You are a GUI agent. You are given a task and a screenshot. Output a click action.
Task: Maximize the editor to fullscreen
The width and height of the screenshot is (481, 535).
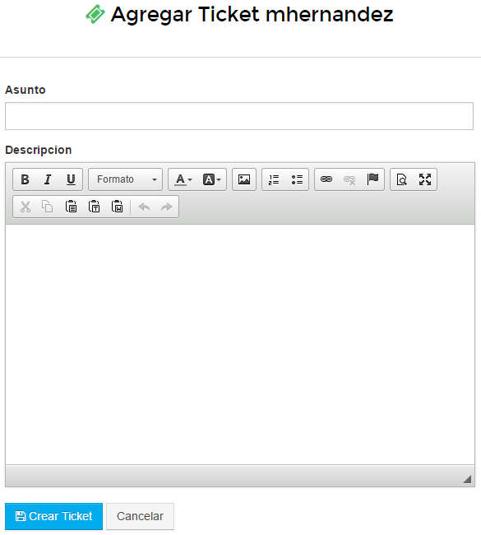(x=425, y=179)
